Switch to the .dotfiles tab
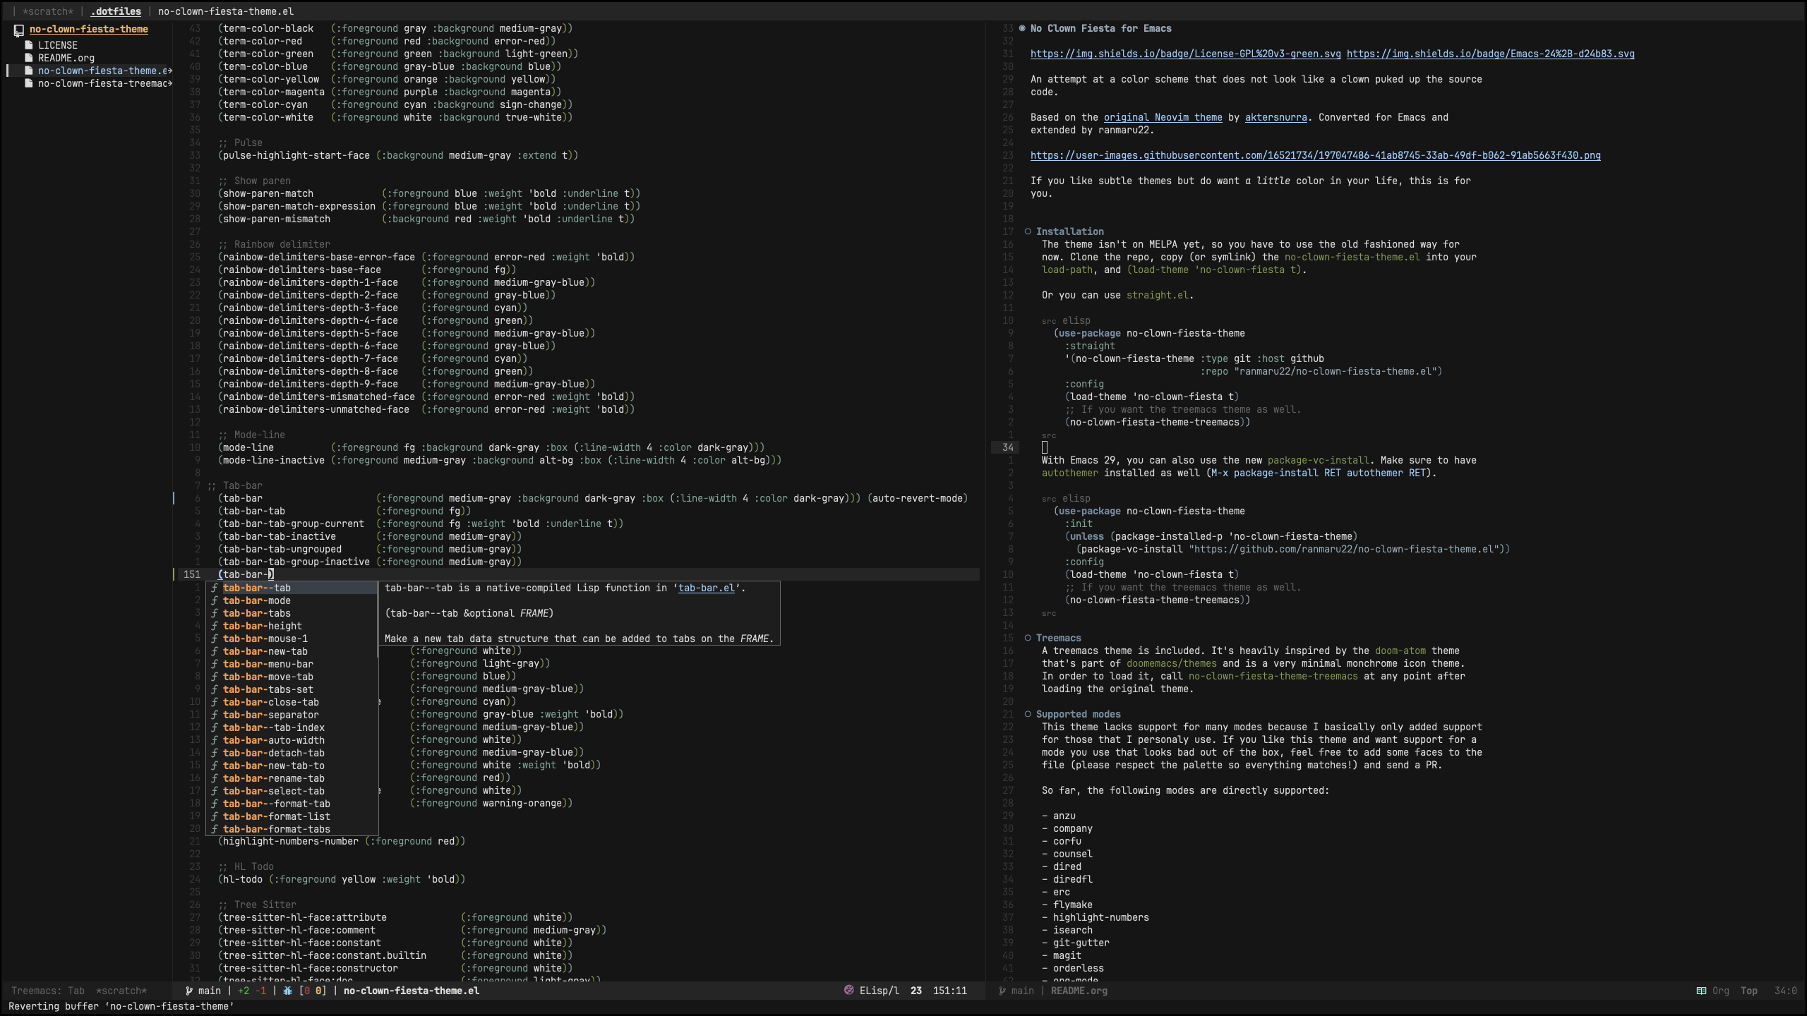 coord(116,11)
